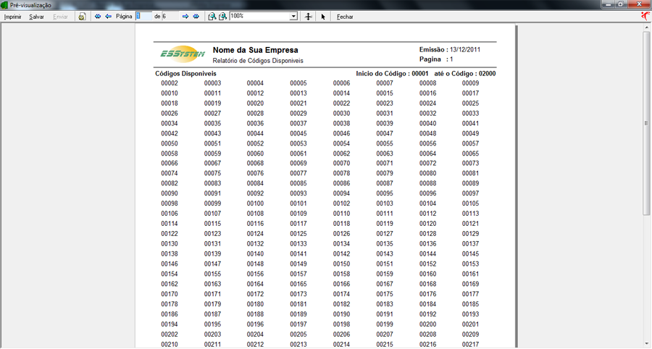Go to next page arrow

coord(185,16)
